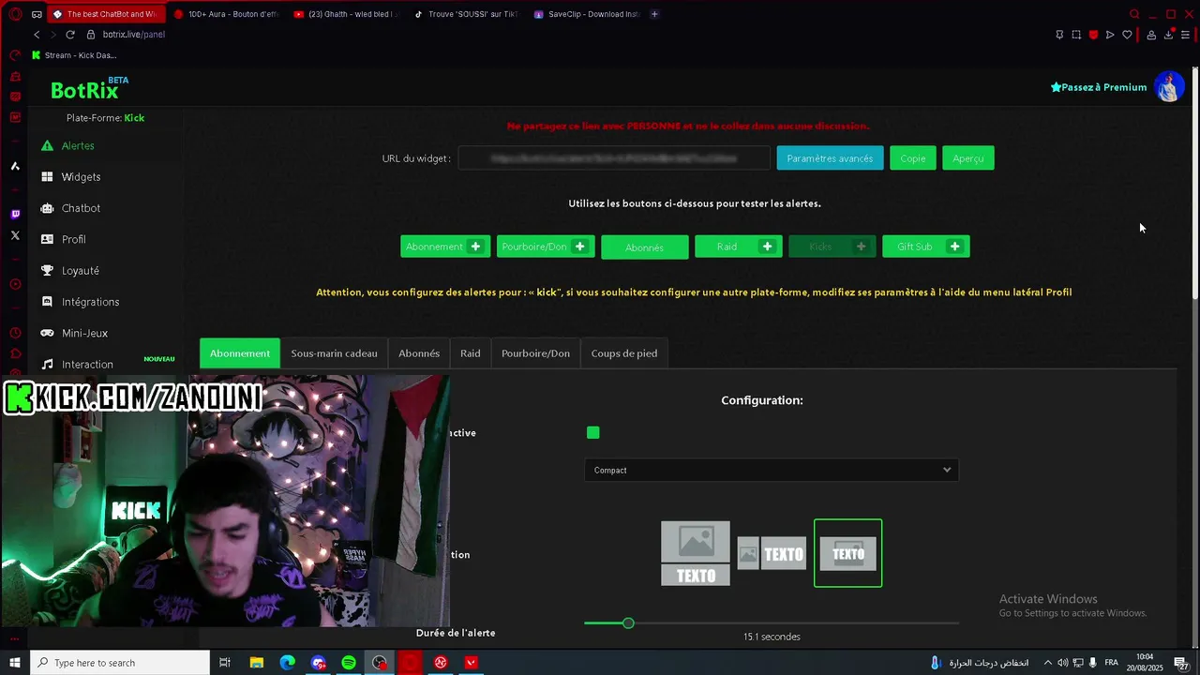Viewport: 1200px width, 675px height.
Task: Click the widget URL field
Action: pyautogui.click(x=614, y=158)
